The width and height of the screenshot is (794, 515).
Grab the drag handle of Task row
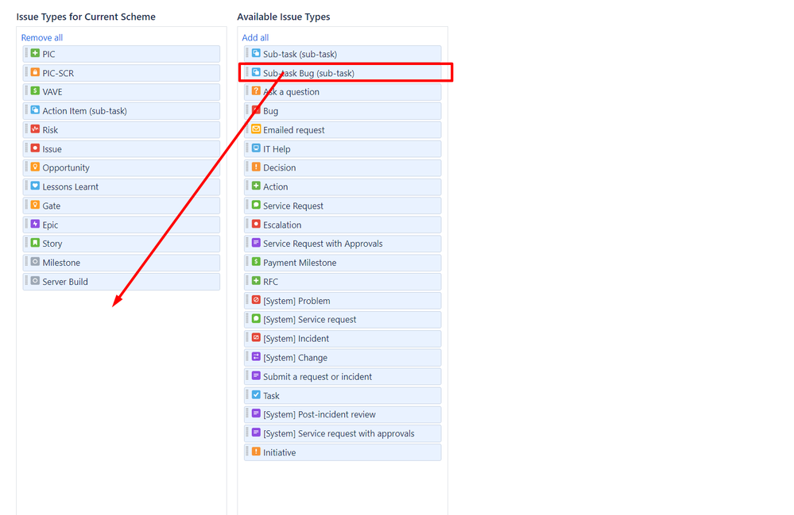click(248, 394)
